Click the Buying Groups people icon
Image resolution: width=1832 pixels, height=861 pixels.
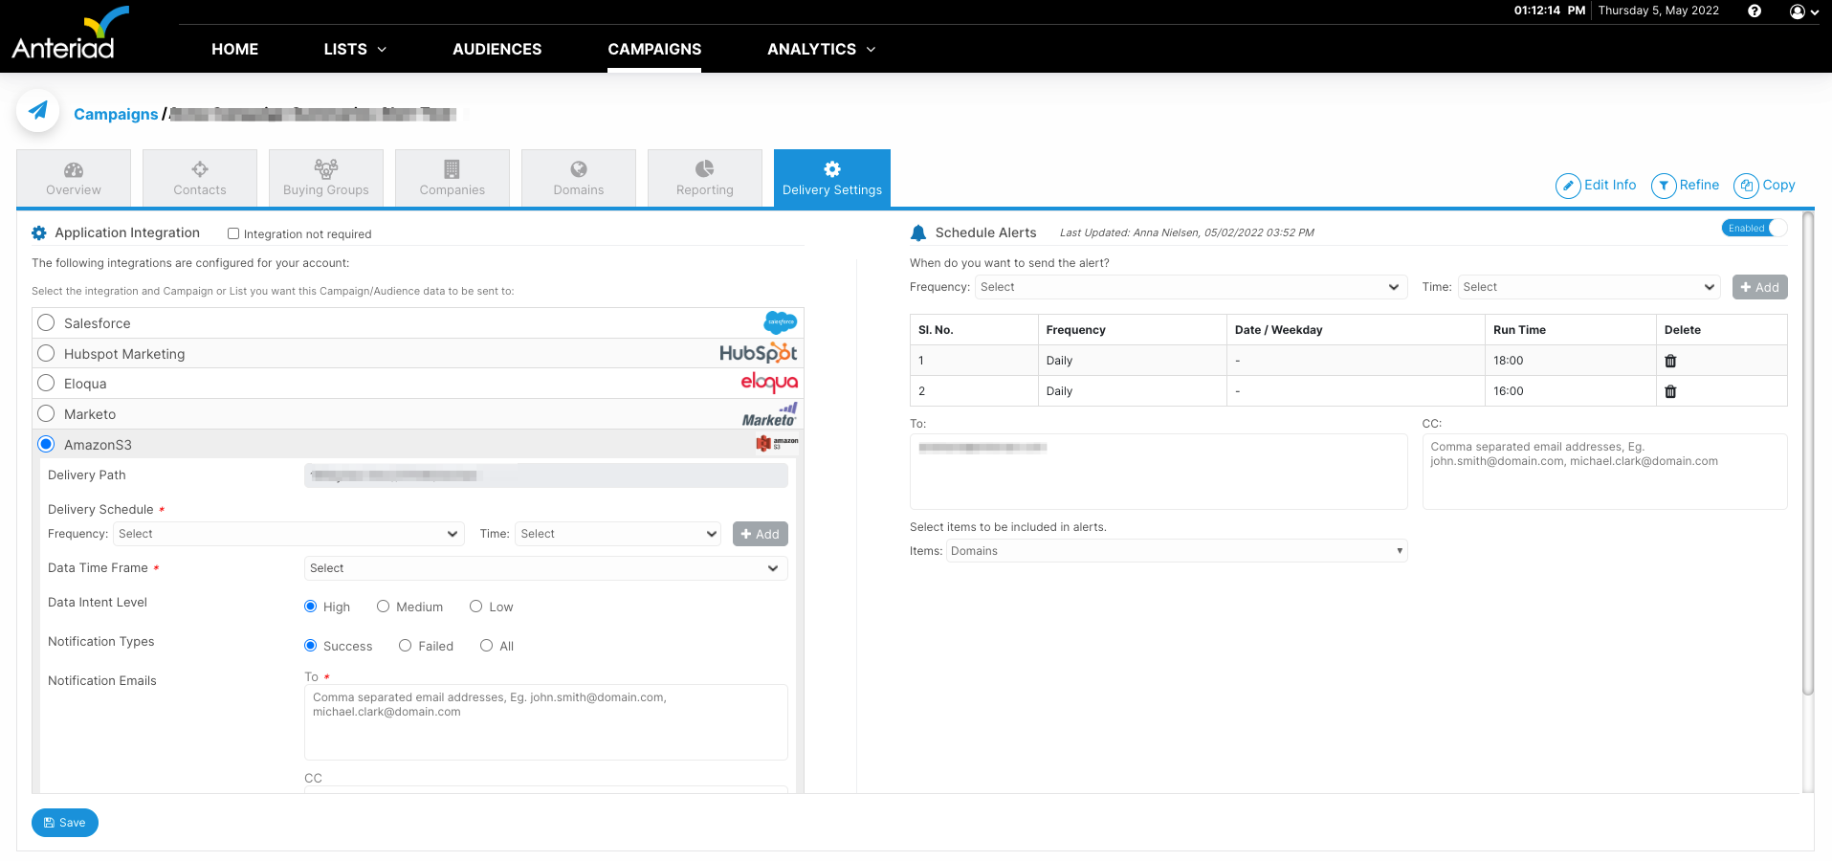pos(326,169)
